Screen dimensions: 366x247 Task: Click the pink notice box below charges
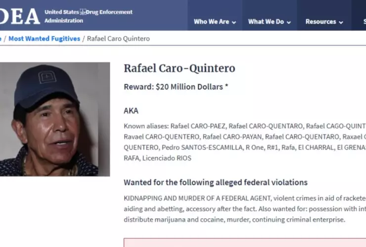pyautogui.click(x=245, y=243)
